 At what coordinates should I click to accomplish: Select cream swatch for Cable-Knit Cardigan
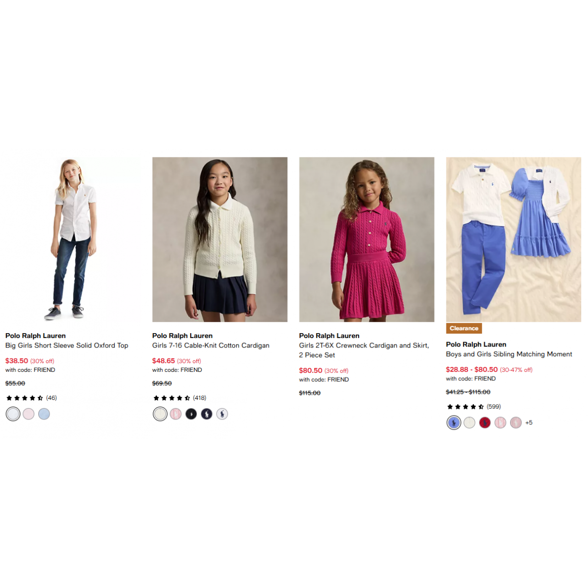pos(160,414)
